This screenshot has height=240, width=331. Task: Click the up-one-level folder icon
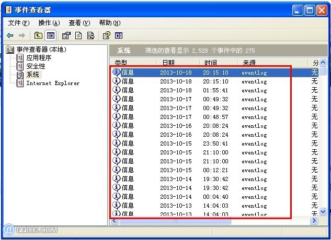coord(38,35)
